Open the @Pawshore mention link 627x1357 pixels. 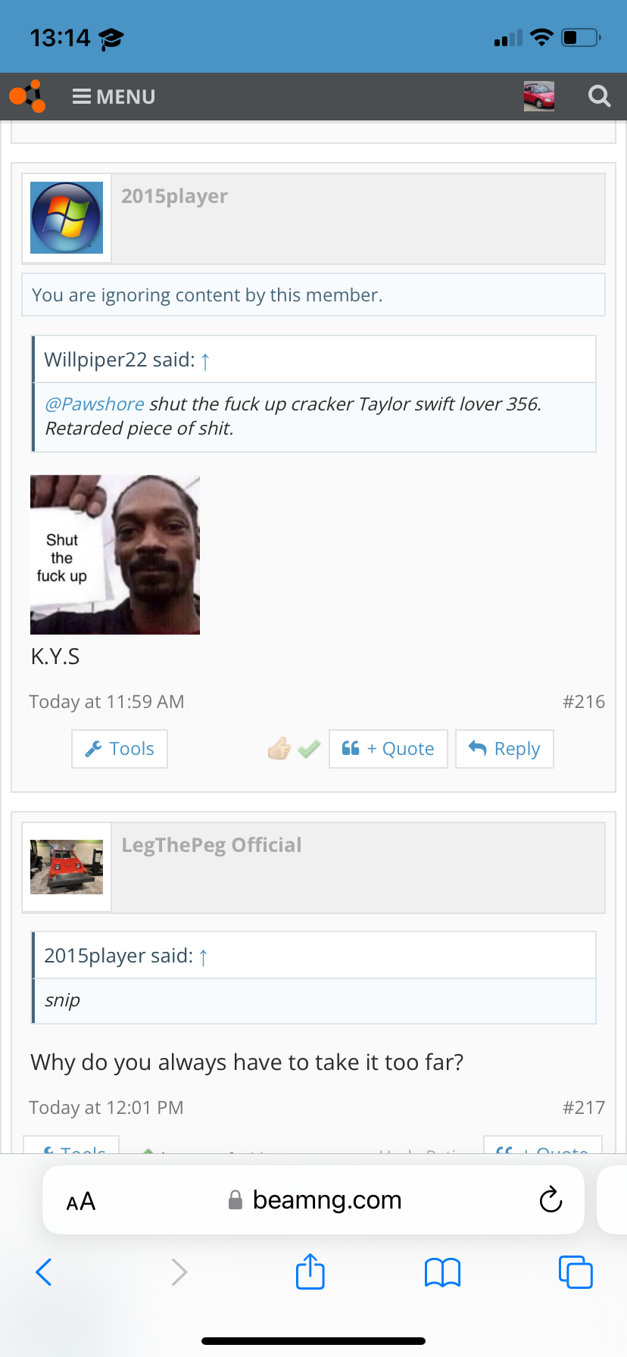[x=95, y=404]
